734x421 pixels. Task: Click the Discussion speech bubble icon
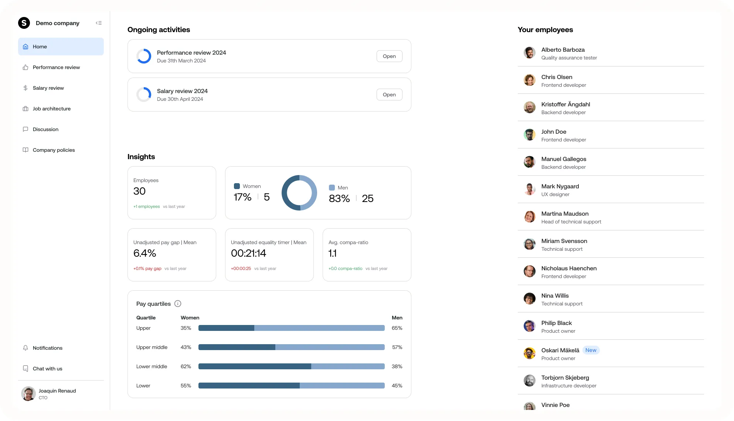(x=26, y=129)
